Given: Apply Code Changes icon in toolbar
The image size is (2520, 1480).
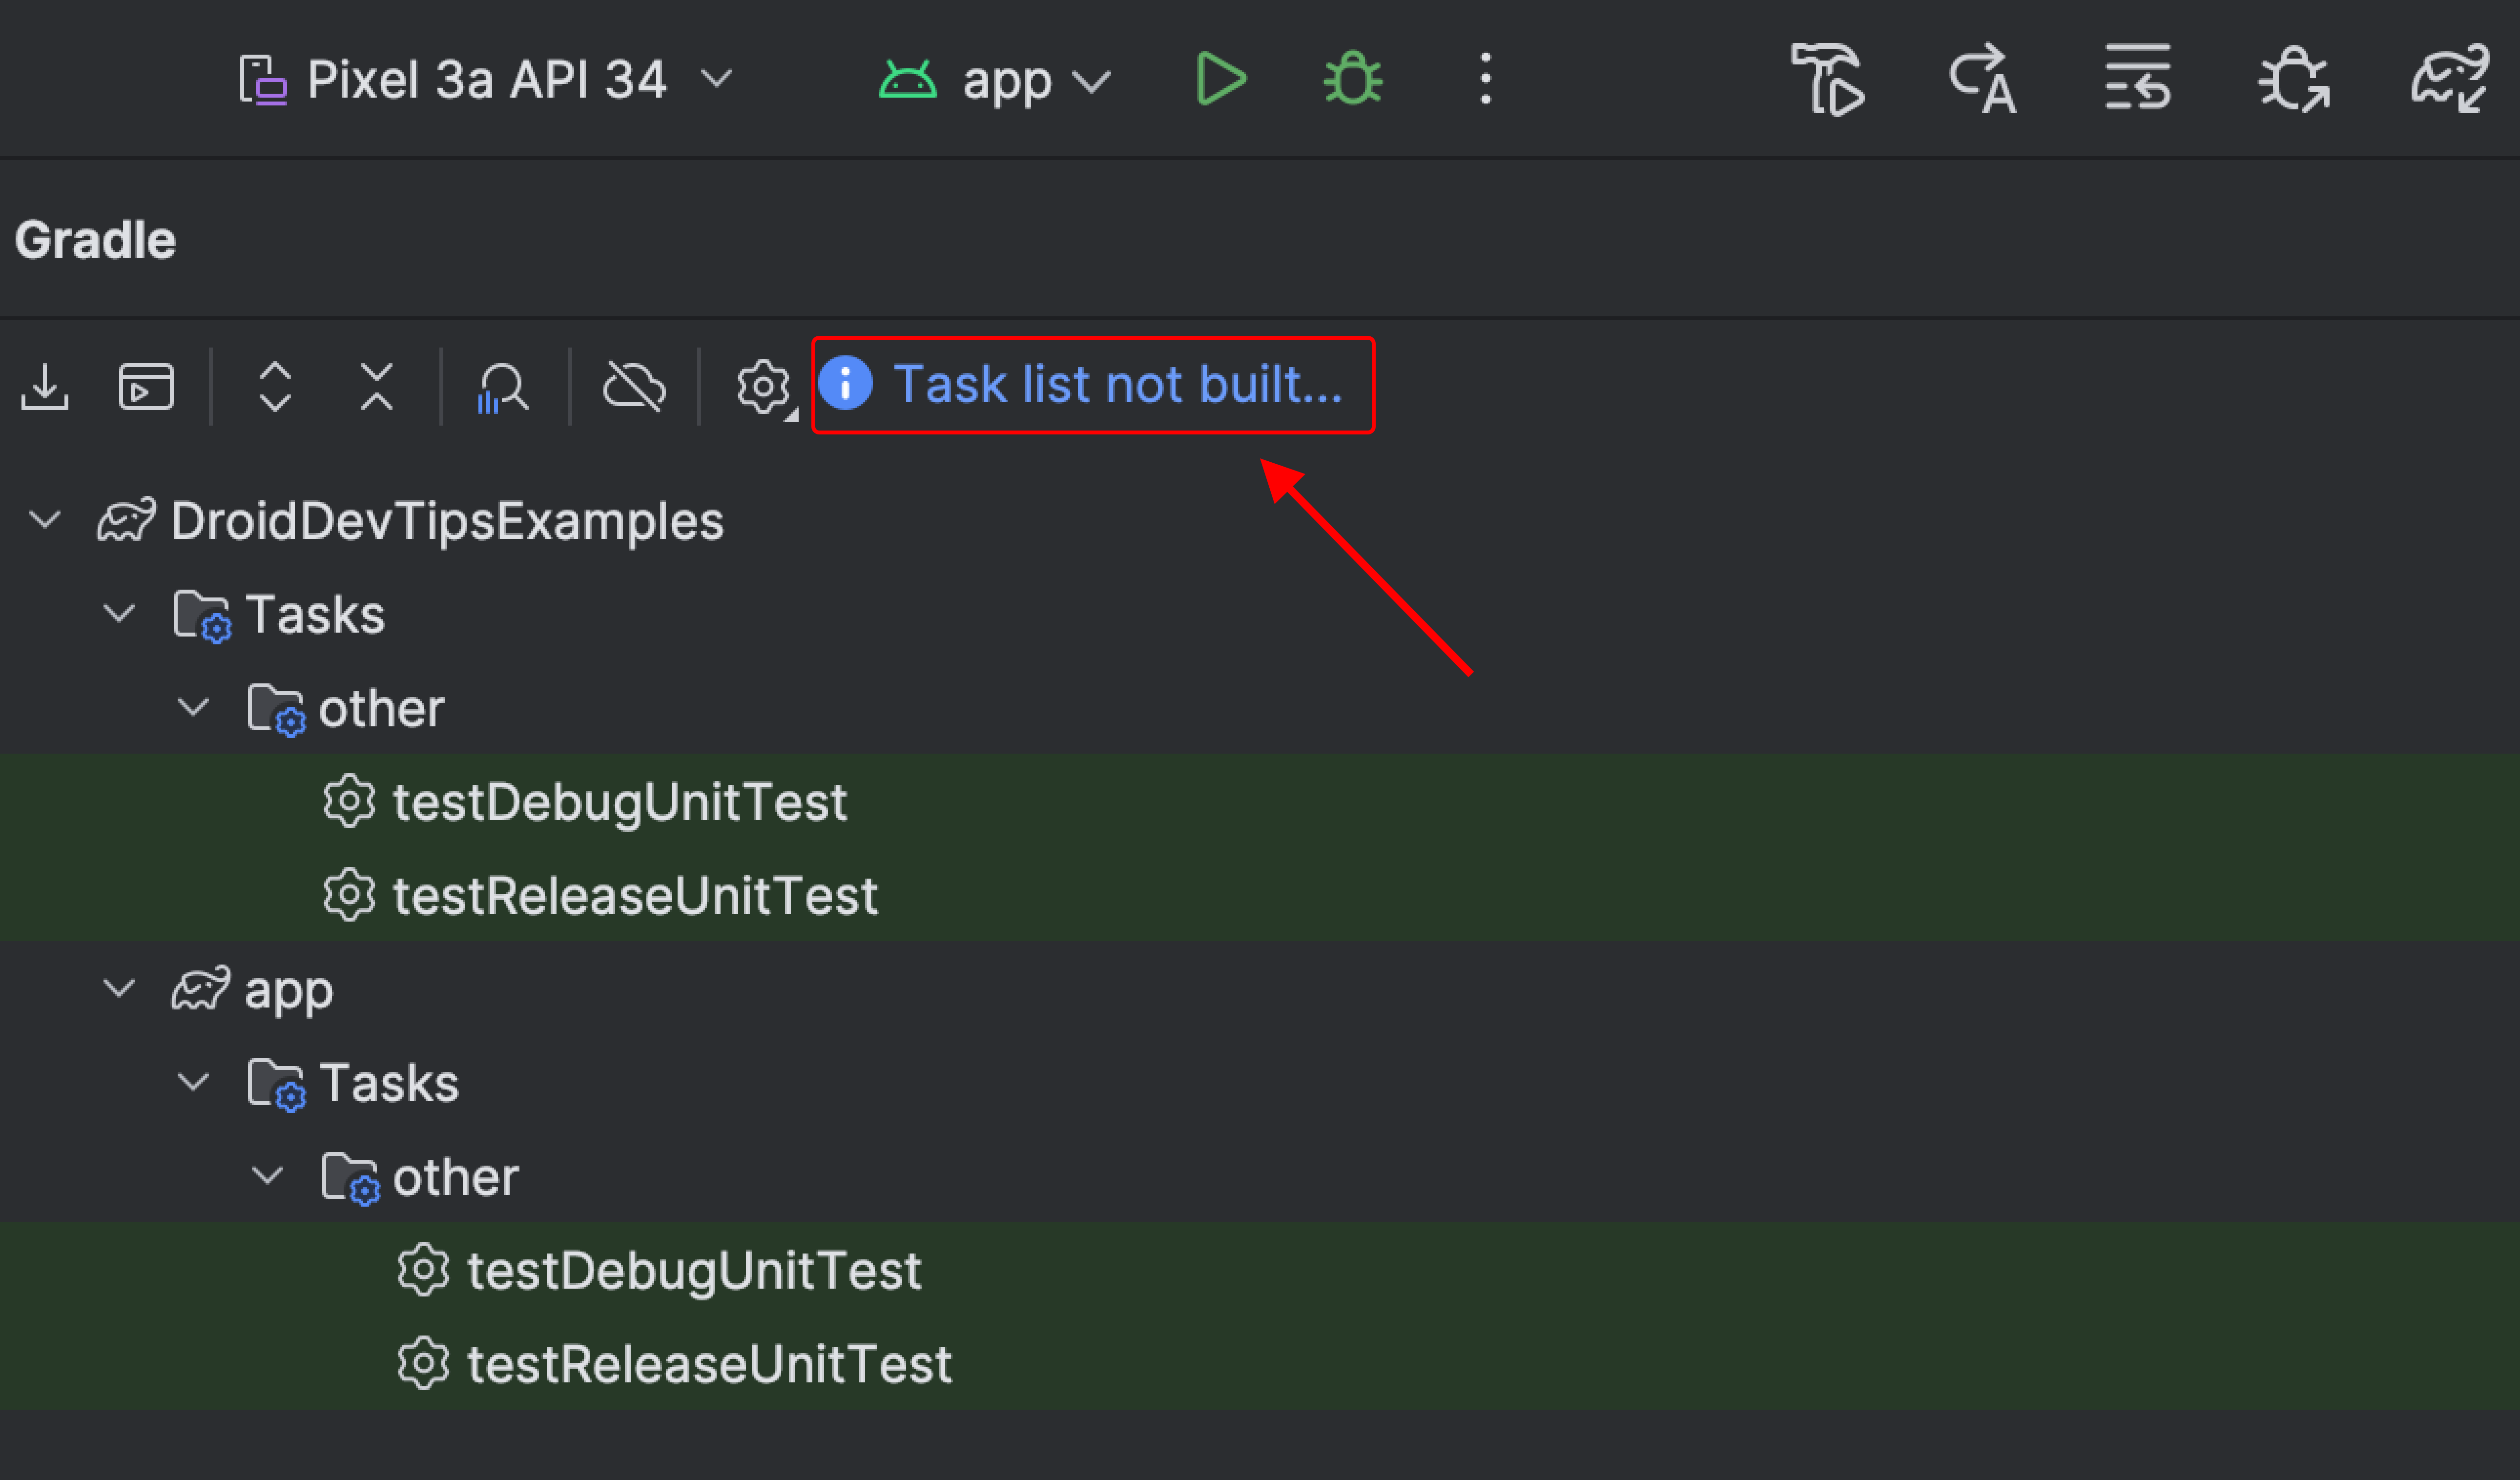Looking at the screenshot, I should coord(2138,77).
